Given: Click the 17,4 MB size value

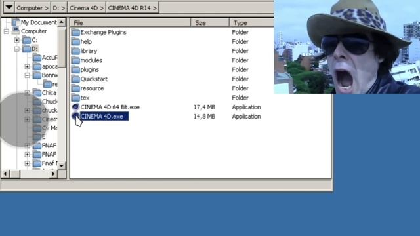Looking at the screenshot, I should point(204,107).
